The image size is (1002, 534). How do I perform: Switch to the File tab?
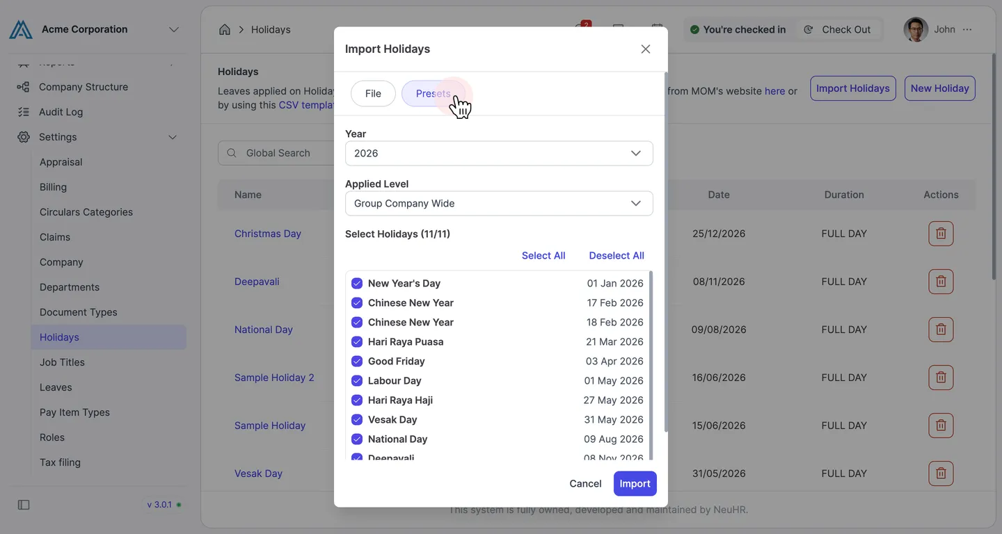373,93
